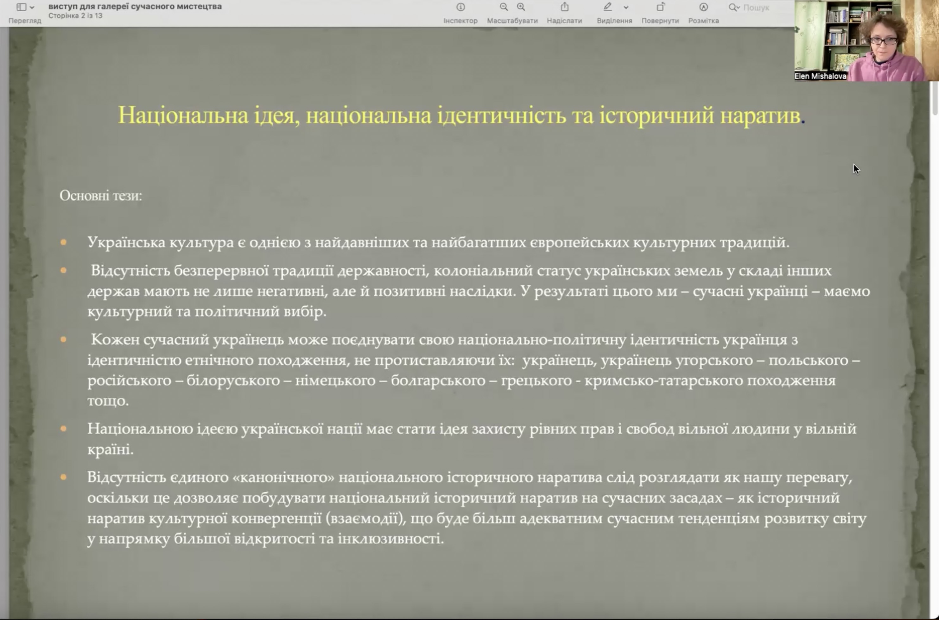939x620 pixels.
Task: Expand the Перегляд sidebar dropdown chevron
Action: [32, 8]
